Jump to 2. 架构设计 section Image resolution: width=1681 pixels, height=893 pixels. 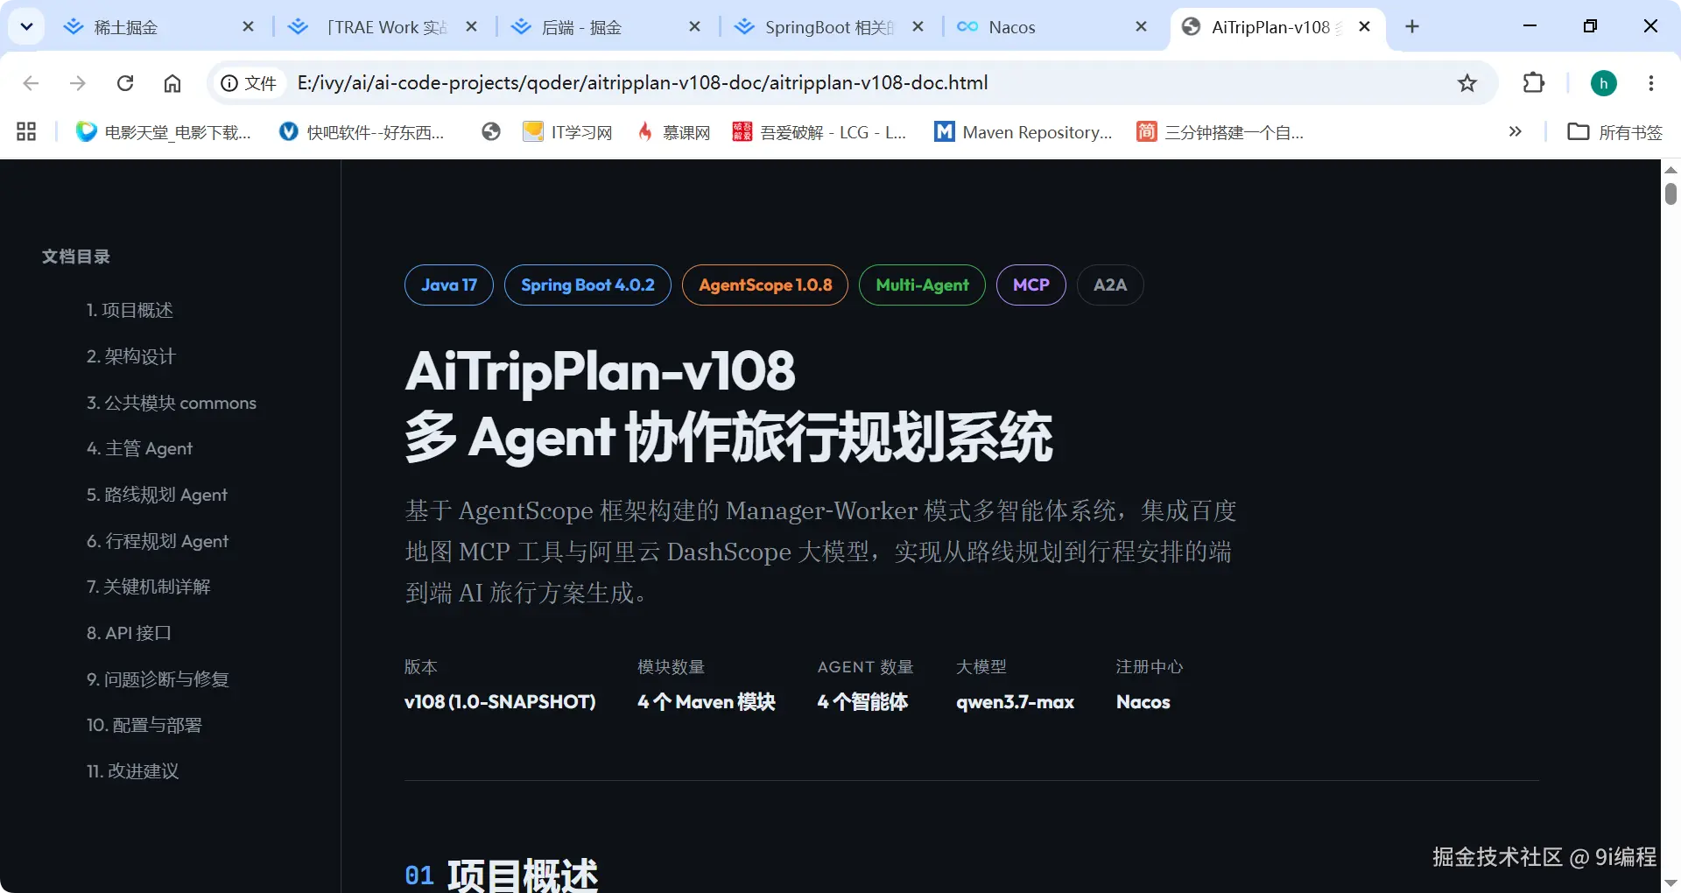point(131,357)
